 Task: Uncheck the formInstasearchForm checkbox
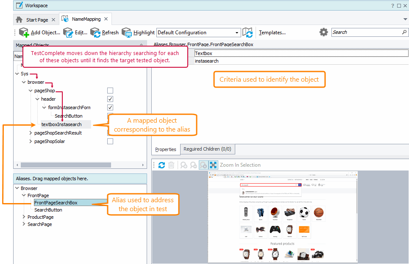[110, 107]
